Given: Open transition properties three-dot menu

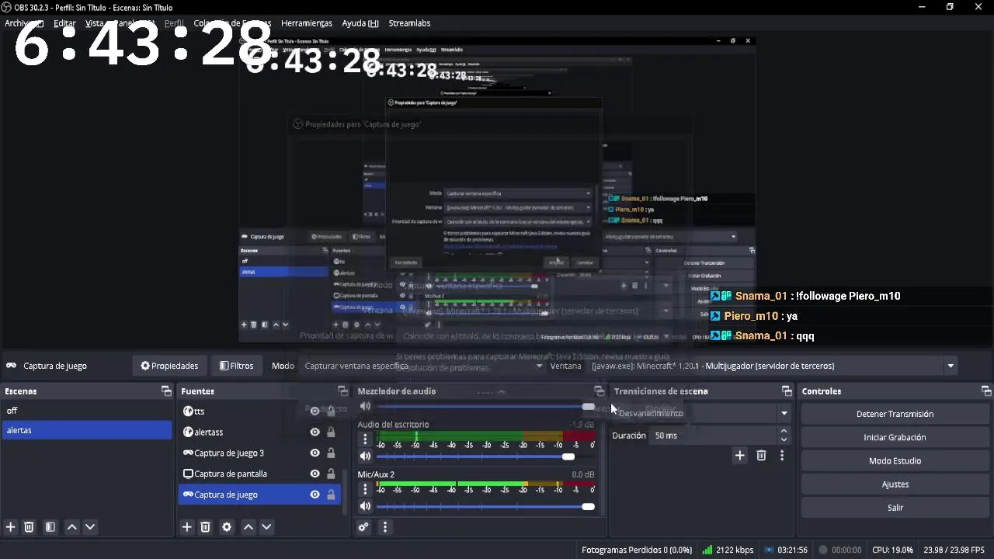Looking at the screenshot, I should tap(782, 456).
